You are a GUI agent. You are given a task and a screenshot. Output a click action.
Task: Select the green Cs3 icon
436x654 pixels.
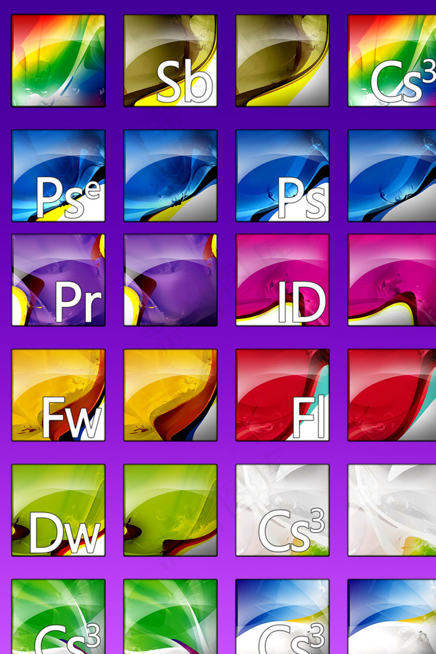59,617
